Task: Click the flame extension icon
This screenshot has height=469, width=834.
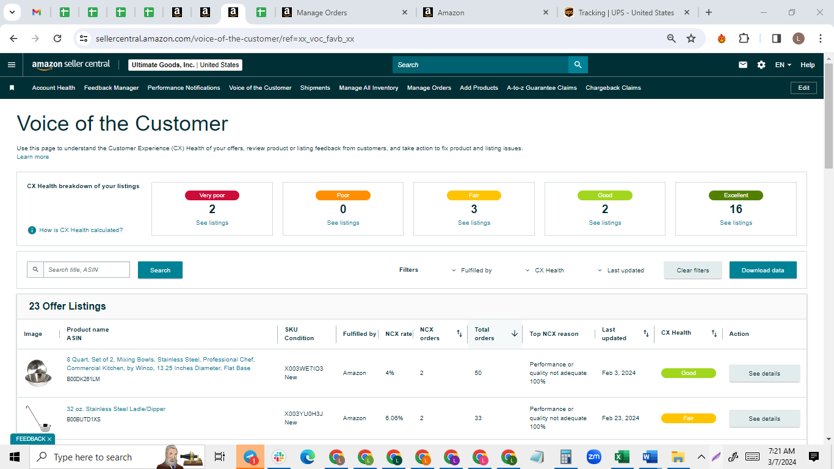Action: pos(722,38)
